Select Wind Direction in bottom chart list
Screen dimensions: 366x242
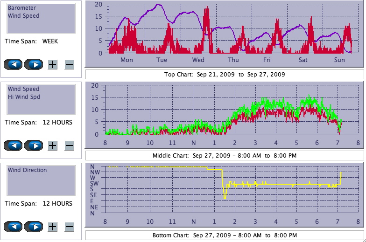point(27,170)
